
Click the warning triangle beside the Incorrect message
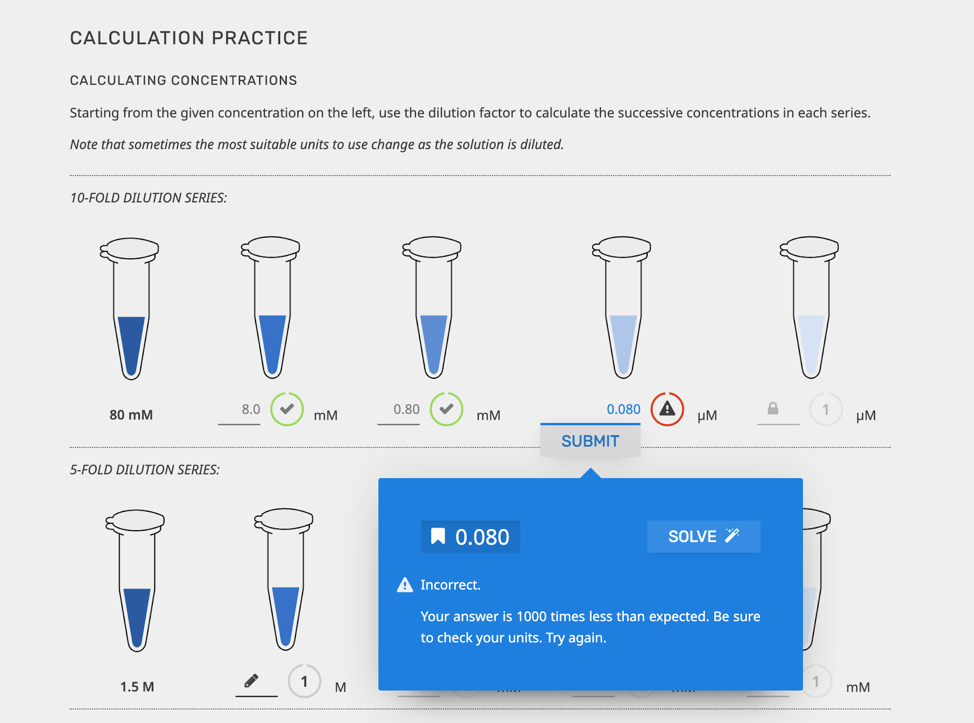[x=405, y=585]
